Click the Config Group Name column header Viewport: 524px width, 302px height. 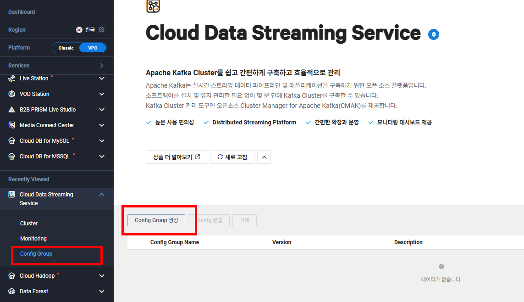[175, 242]
